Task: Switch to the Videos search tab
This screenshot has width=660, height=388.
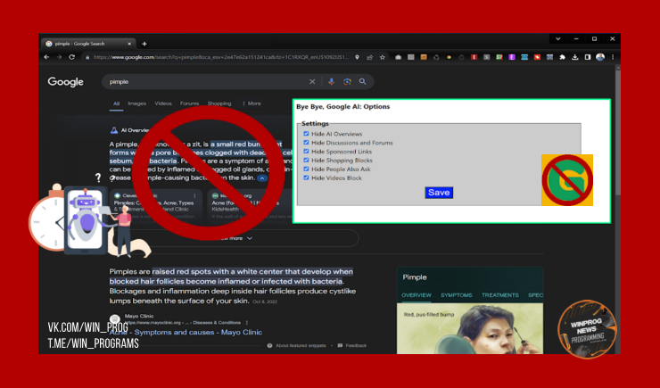Action: pos(163,103)
